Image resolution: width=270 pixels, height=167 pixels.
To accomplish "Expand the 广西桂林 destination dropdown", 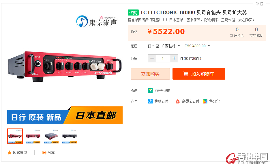I will coord(171,46).
